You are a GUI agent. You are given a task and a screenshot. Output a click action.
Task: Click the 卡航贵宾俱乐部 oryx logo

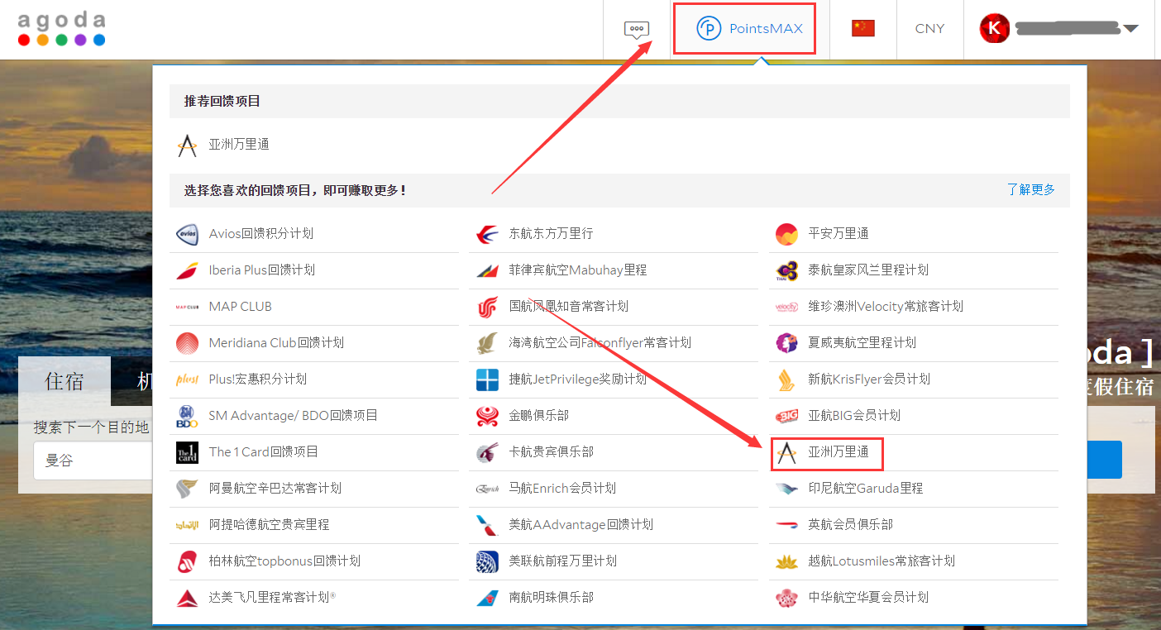coord(488,452)
